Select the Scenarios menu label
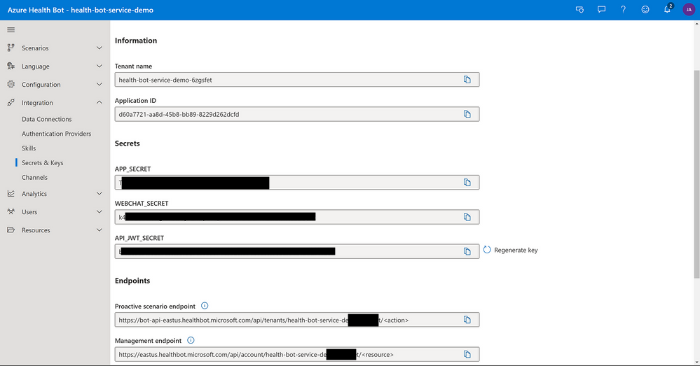The width and height of the screenshot is (700, 366). tap(35, 48)
